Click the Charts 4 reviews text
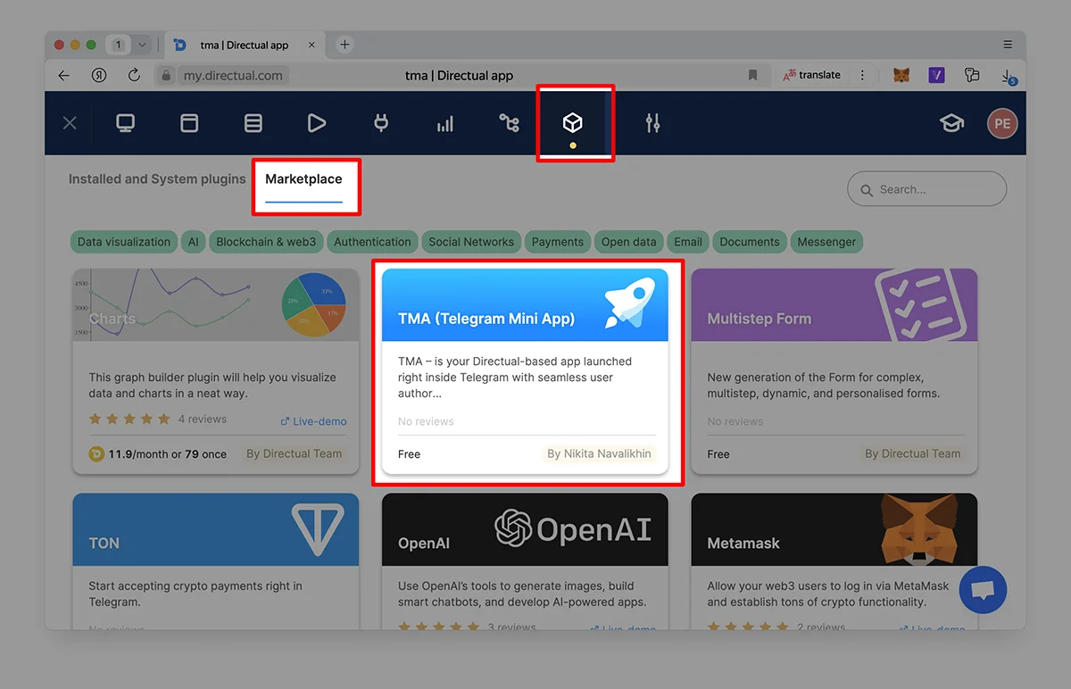Image resolution: width=1071 pixels, height=689 pixels. pyautogui.click(x=203, y=419)
